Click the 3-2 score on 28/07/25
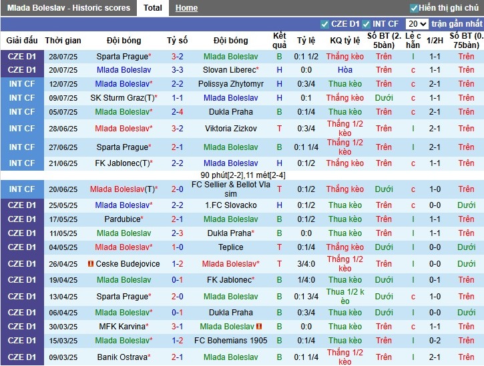 coord(177,57)
